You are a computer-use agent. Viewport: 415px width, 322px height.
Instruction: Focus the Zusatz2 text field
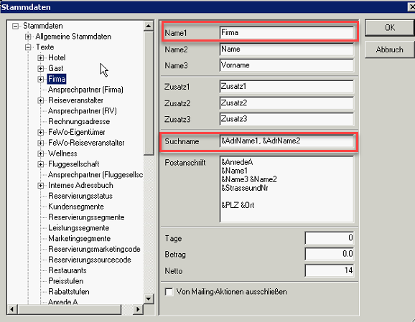click(286, 103)
